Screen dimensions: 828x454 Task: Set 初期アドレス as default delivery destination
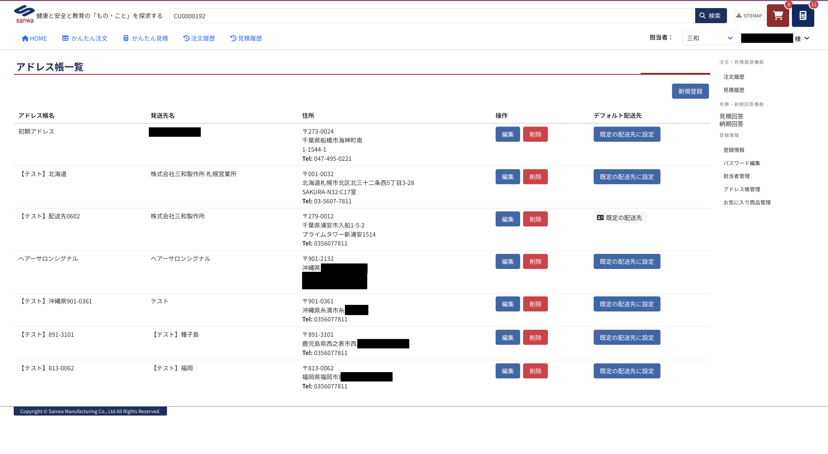pyautogui.click(x=627, y=134)
